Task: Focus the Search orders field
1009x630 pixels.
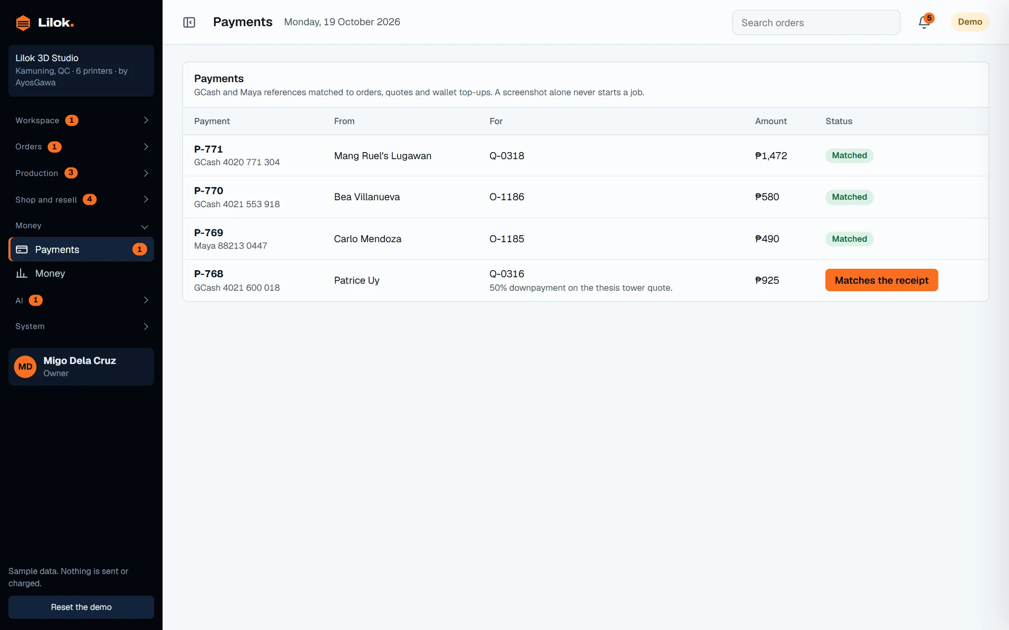Action: pyautogui.click(x=816, y=23)
